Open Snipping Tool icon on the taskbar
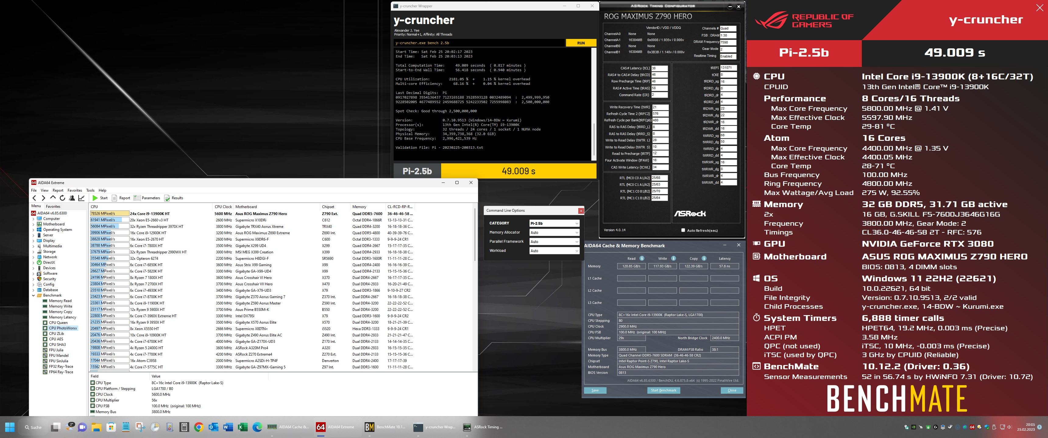The image size is (1048, 438). [x=140, y=427]
